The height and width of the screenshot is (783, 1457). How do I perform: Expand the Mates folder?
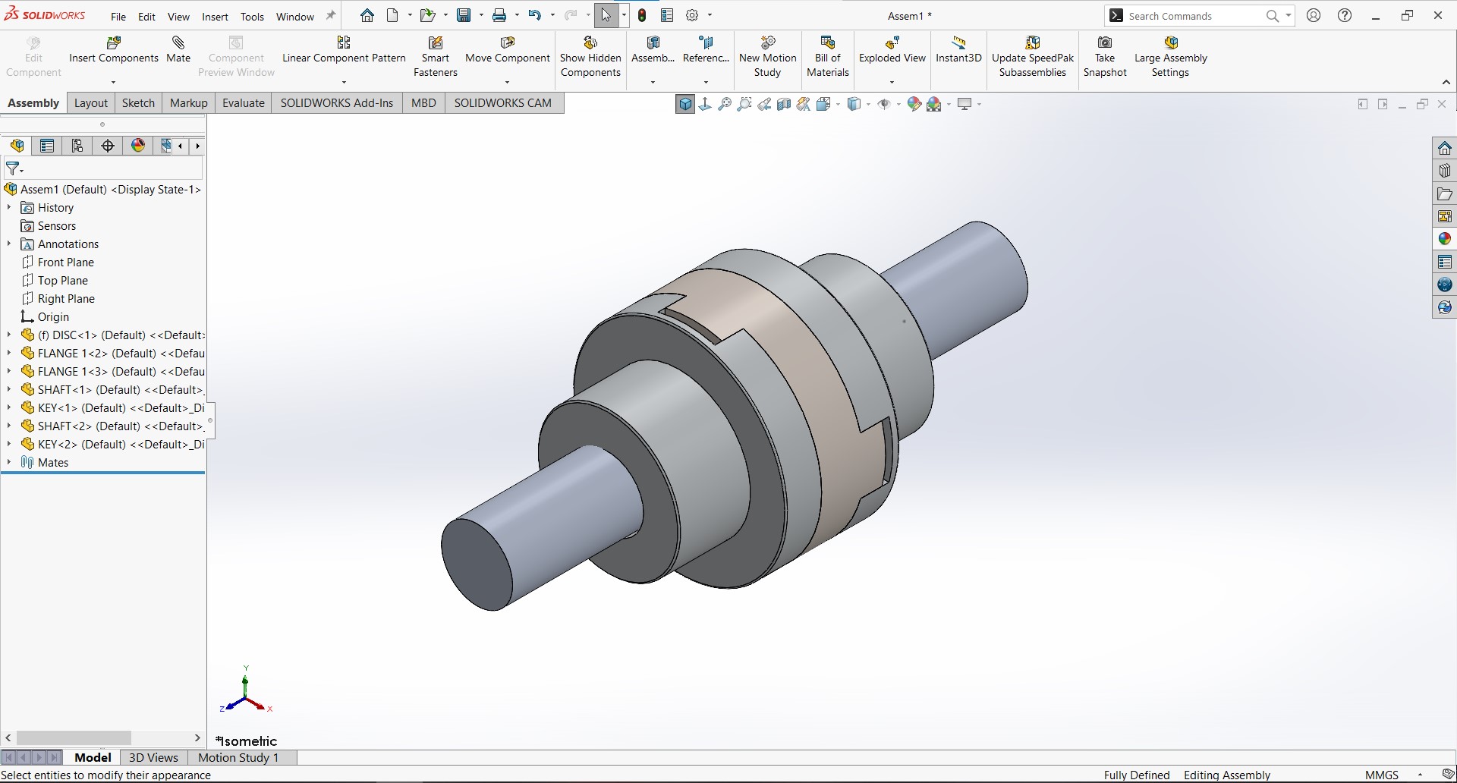pos(9,462)
